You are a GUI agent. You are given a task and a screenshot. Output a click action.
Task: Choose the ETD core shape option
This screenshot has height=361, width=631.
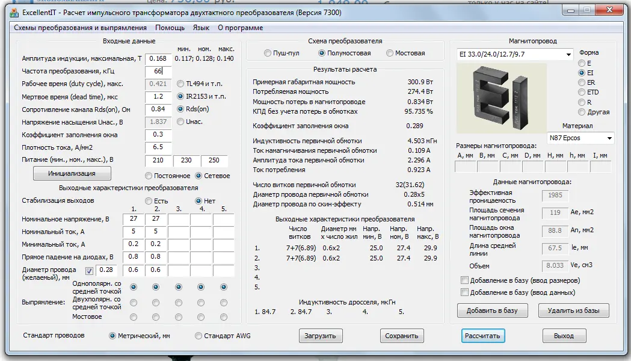click(581, 92)
